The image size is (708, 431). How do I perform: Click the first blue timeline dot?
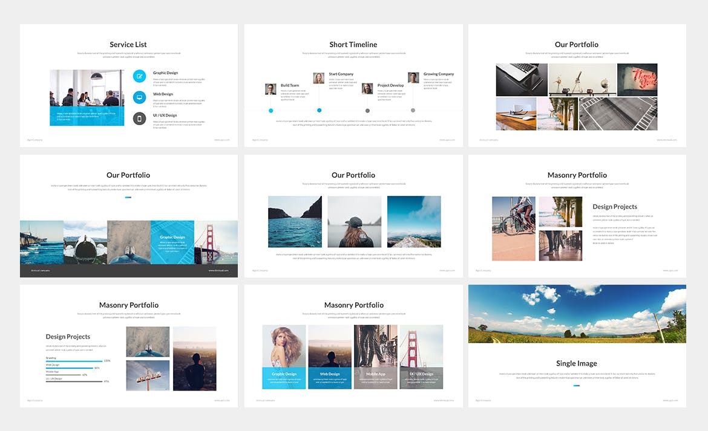270,111
